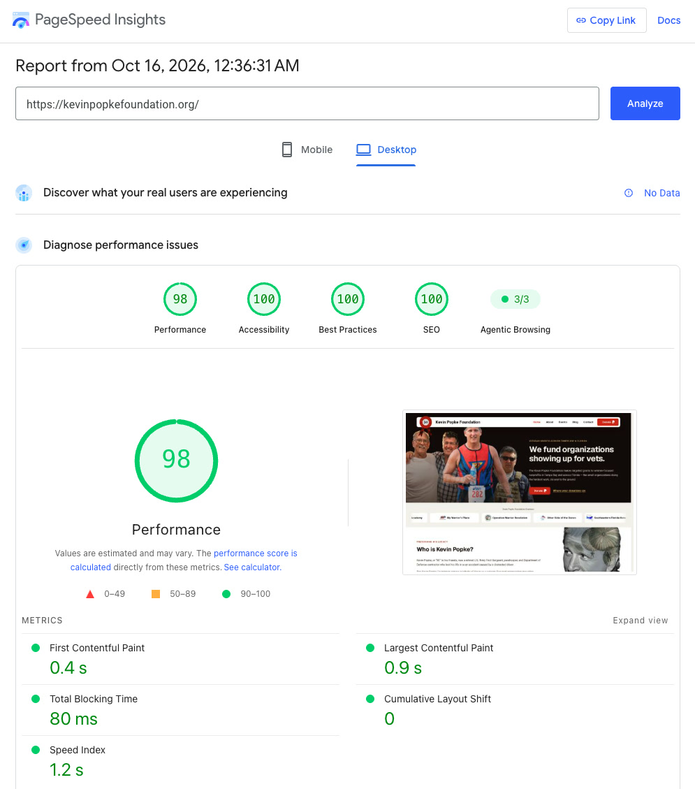Click the Largest Contentful Paint green dot
Image resolution: width=695 pixels, height=789 pixels.
coord(370,648)
